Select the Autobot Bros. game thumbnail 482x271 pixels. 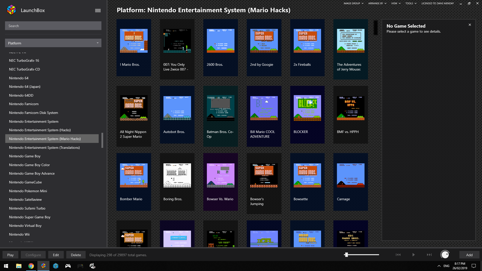(x=177, y=108)
